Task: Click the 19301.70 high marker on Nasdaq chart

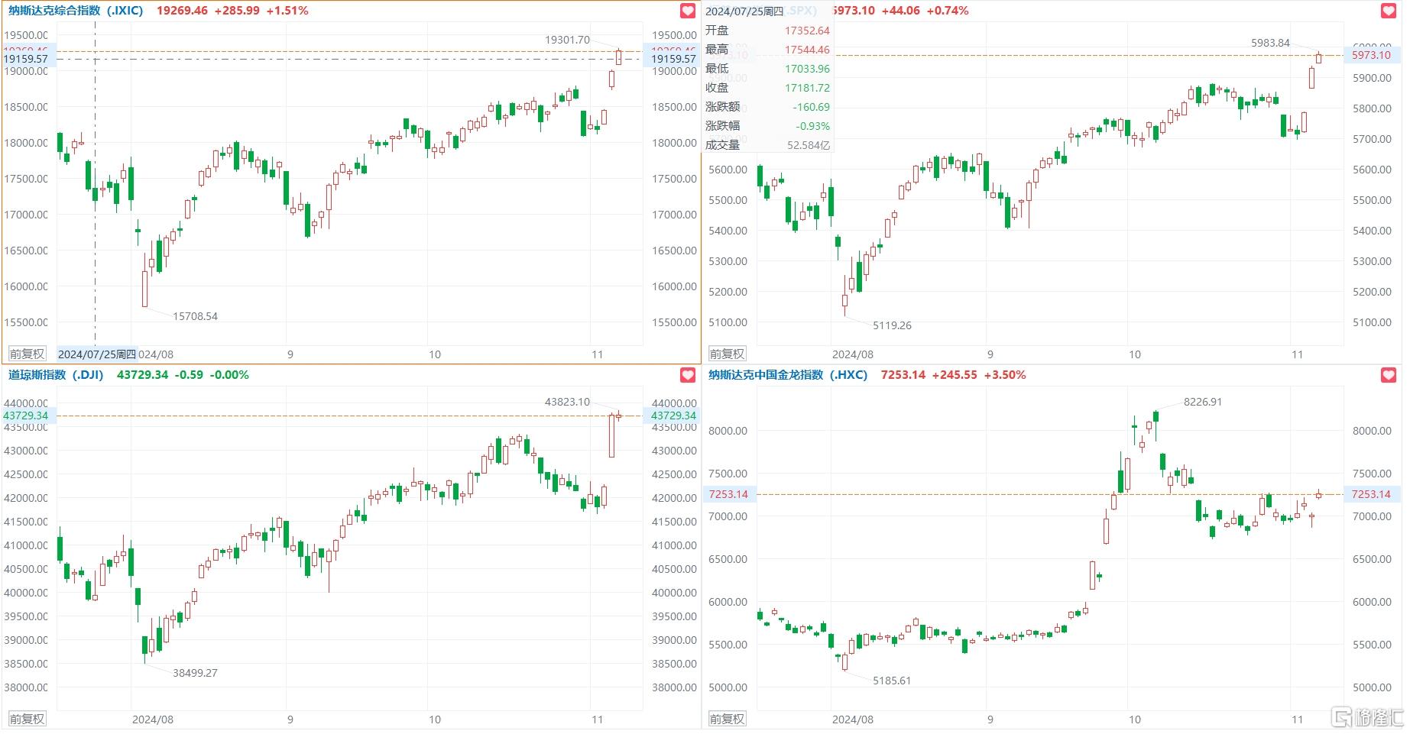Action: (x=567, y=40)
